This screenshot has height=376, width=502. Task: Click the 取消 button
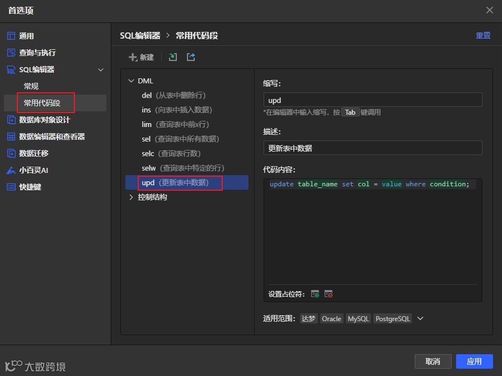pos(433,361)
